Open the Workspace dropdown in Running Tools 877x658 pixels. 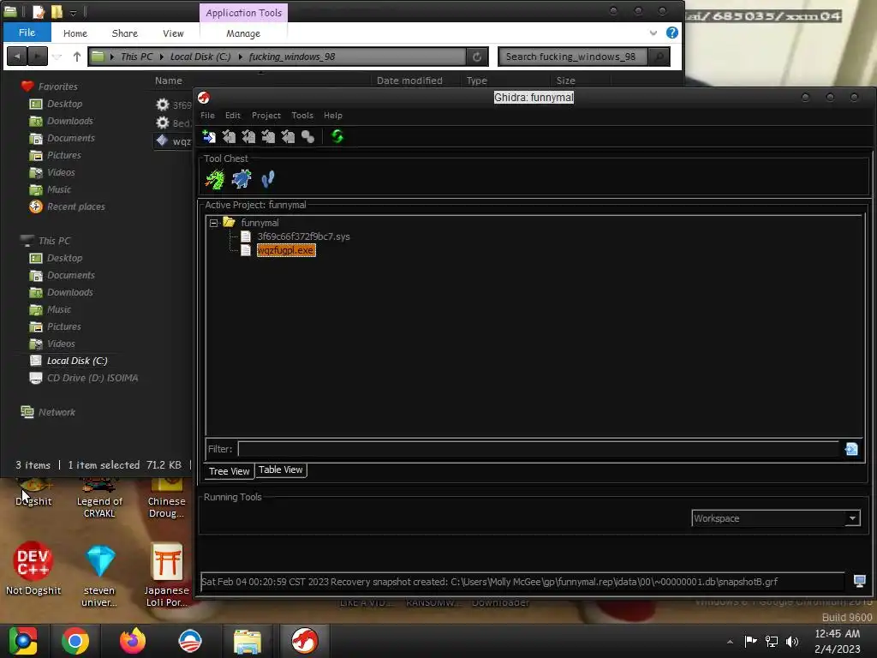775,518
